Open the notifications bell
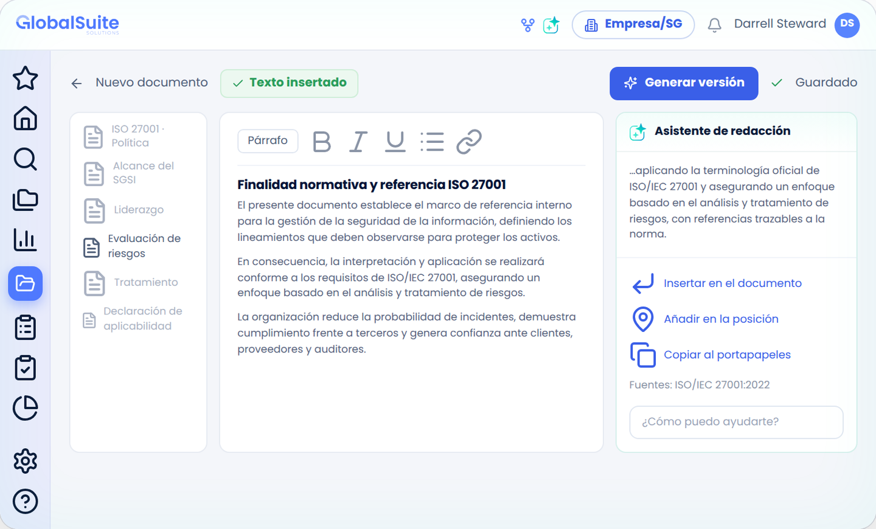The height and width of the screenshot is (529, 876). pyautogui.click(x=715, y=25)
